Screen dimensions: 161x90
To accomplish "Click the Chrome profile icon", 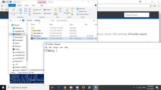I will tap(140, 2).
